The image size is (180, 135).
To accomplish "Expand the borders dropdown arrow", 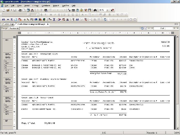I will [x=93, y=15].
